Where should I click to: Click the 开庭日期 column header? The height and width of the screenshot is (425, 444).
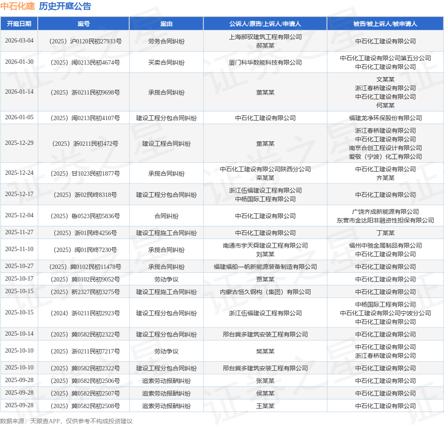click(x=19, y=24)
